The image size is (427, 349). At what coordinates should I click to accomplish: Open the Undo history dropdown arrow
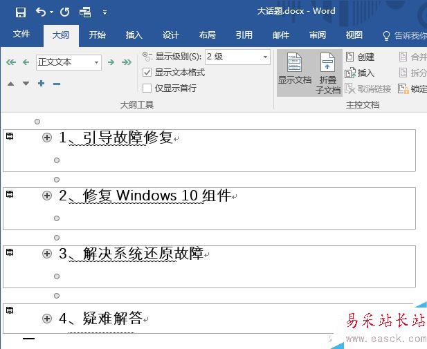coord(51,12)
